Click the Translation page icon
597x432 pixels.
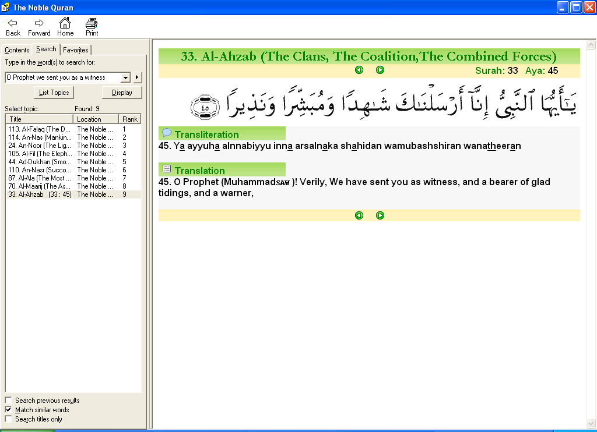[167, 169]
